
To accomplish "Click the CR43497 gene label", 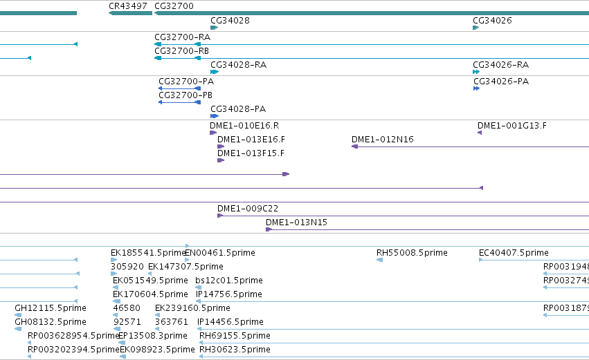I will coord(128,6).
